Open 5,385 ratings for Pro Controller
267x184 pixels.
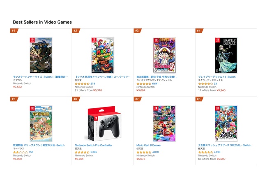94,152
